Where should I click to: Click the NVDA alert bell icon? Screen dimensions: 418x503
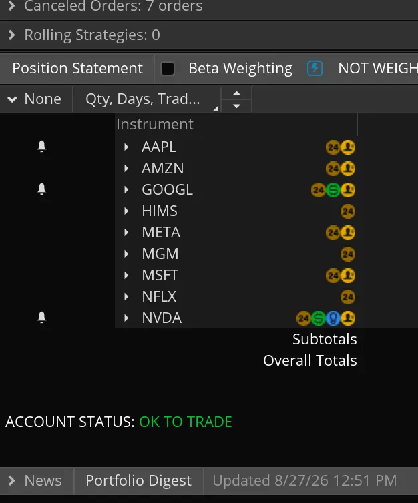42,318
